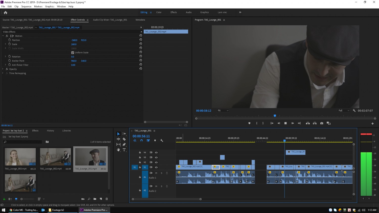The height and width of the screenshot is (213, 379).
Task: Switch to the Audio Clip Mixer tab
Action: point(110,20)
